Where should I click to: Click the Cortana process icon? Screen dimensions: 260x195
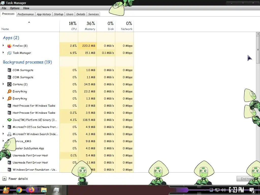point(9,84)
